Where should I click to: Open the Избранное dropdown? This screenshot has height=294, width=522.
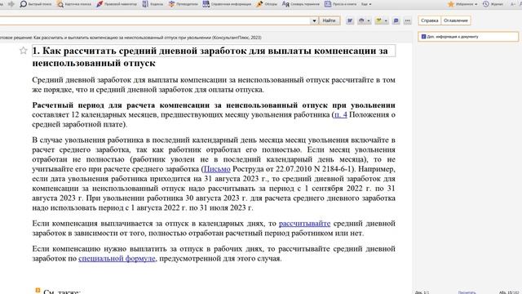(462, 4)
